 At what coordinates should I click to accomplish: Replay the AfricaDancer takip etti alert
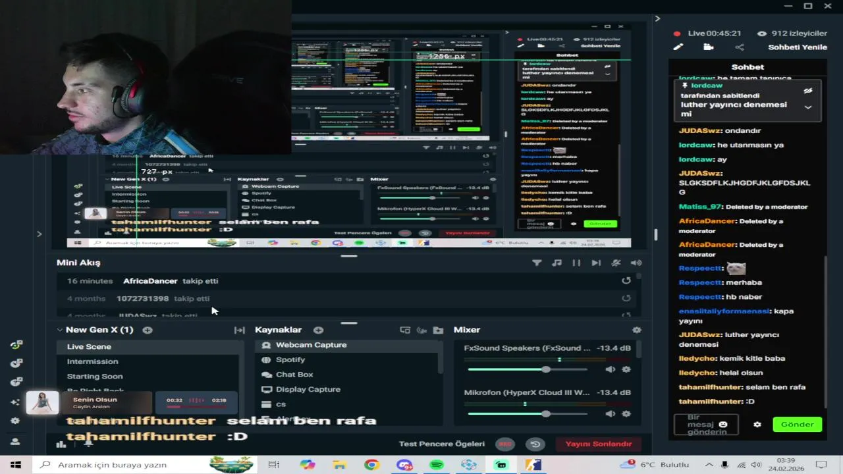click(626, 280)
